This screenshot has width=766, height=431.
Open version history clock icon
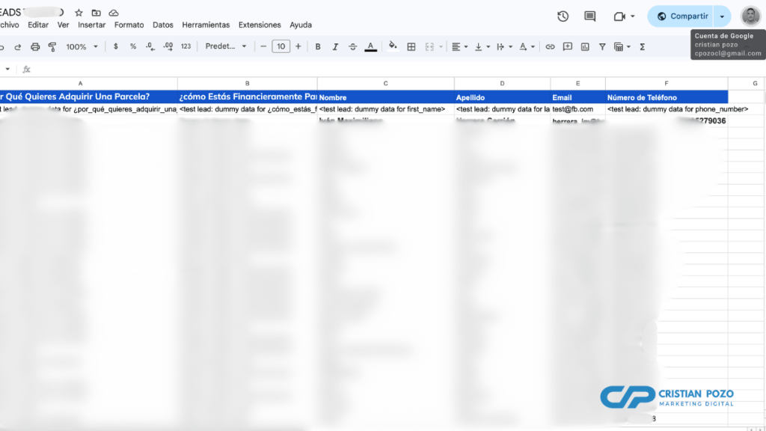tap(563, 16)
